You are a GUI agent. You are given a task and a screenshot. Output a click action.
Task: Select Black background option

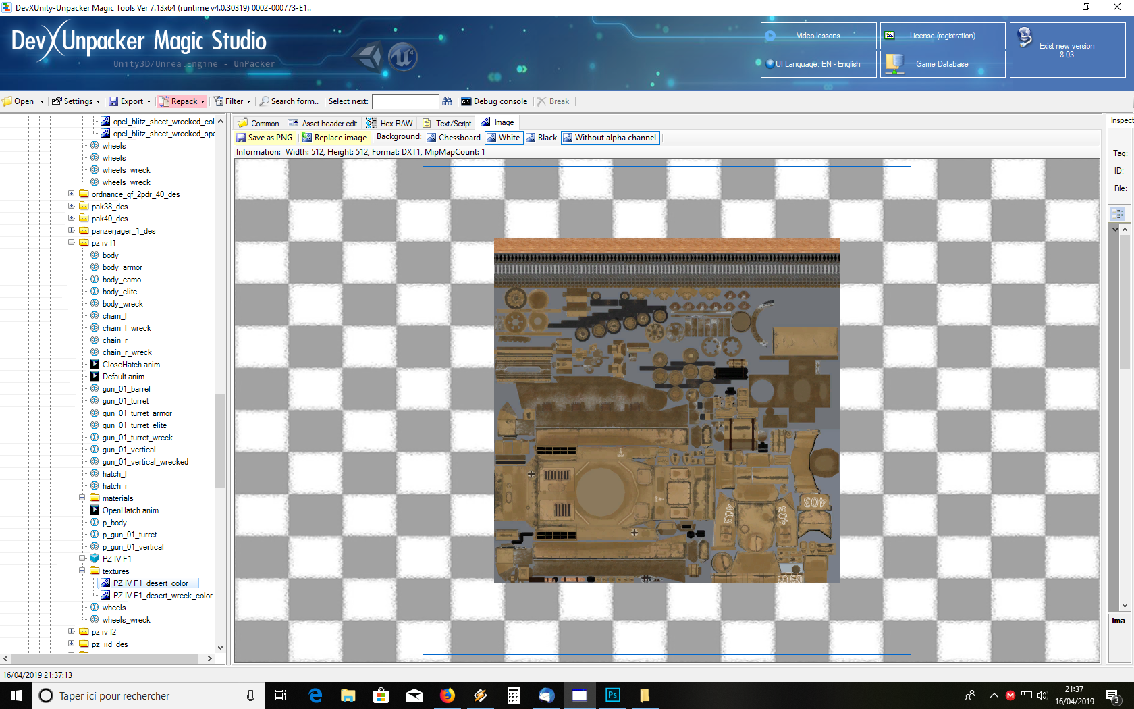(541, 138)
